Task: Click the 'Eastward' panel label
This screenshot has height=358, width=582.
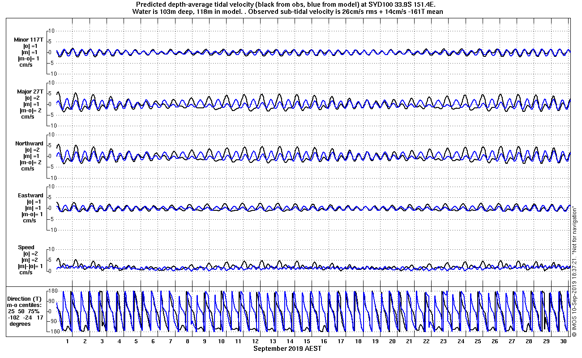Action: point(30,196)
